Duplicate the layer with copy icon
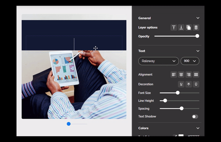The height and width of the screenshot is (142, 221). pyautogui.click(x=189, y=27)
